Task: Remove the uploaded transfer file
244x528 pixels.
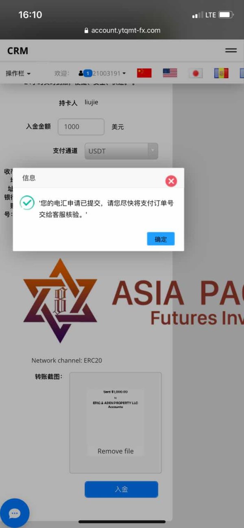Action: [x=115, y=451]
